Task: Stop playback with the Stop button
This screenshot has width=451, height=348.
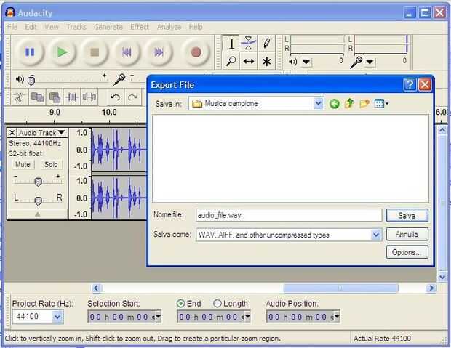Action: pos(95,52)
